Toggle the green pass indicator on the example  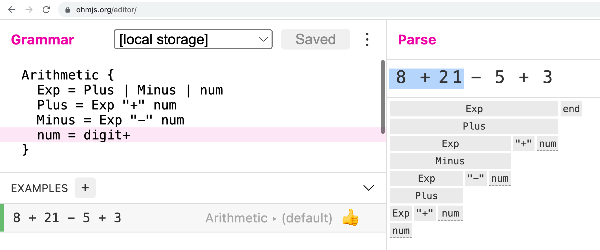(2, 218)
